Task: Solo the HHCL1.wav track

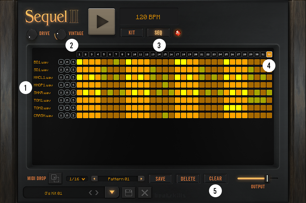Action: (73, 77)
